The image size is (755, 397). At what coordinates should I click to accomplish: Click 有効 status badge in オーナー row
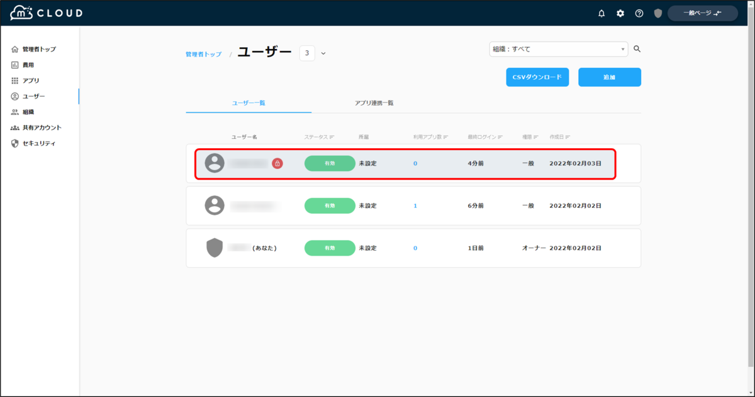tap(330, 248)
